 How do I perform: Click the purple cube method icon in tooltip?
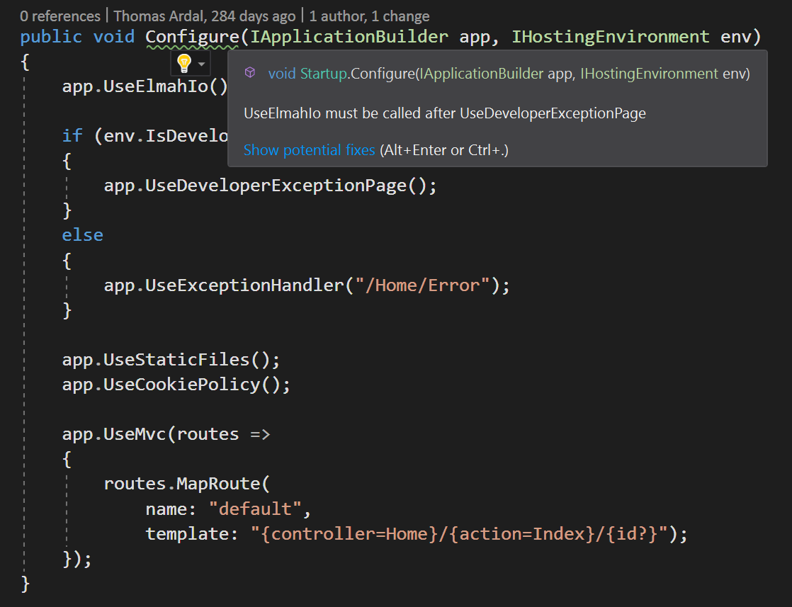(x=250, y=73)
